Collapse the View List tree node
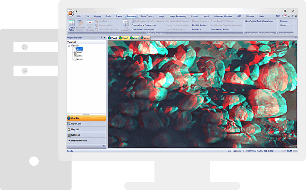The height and width of the screenshot is (190, 306). coord(69,46)
